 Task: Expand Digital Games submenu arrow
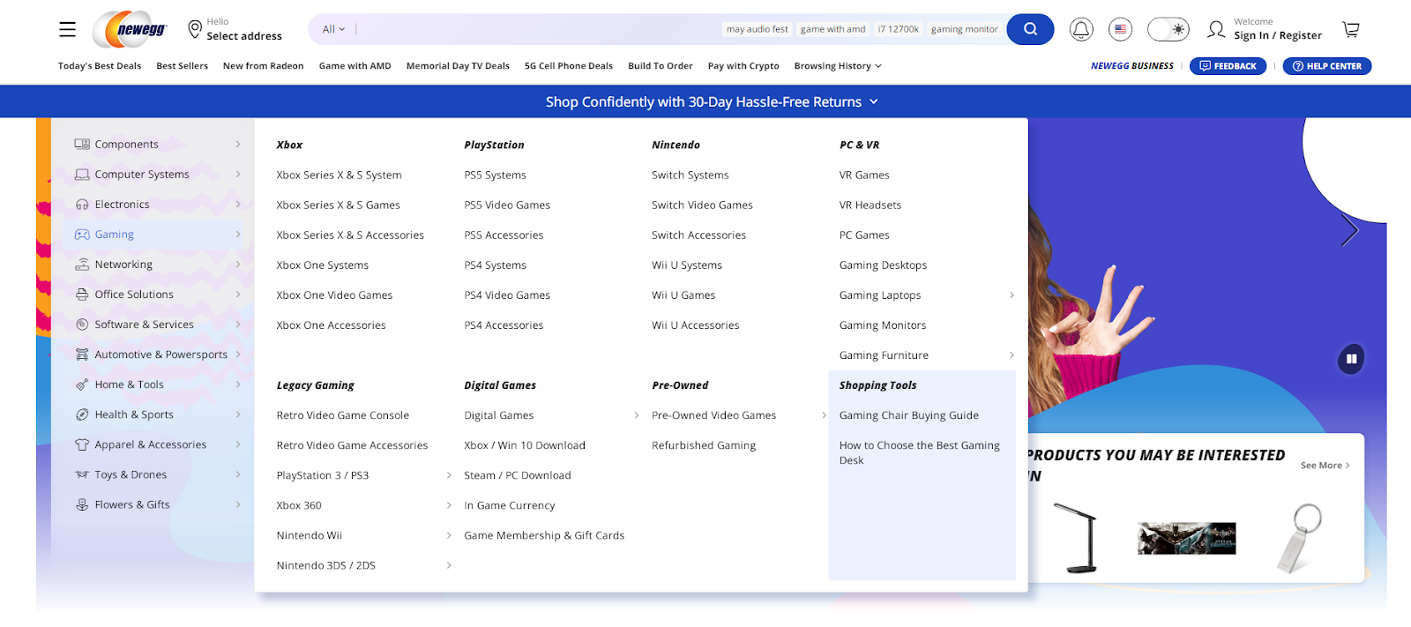(x=637, y=415)
